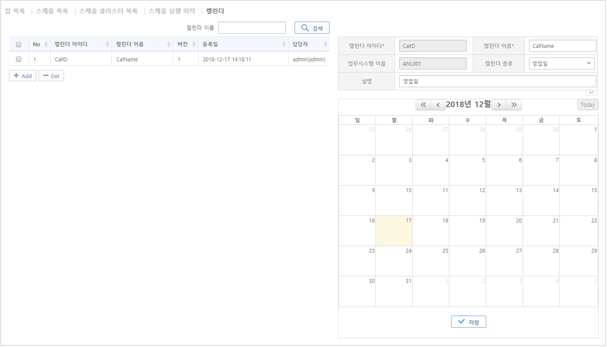Click the 캘린더 아이디 field containing CalID
607x347 pixels.
click(x=433, y=45)
